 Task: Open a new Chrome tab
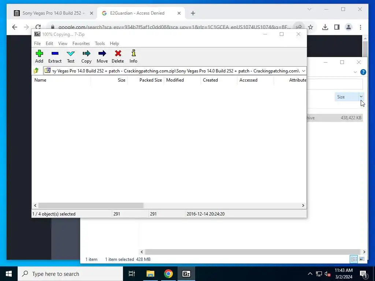click(x=193, y=13)
